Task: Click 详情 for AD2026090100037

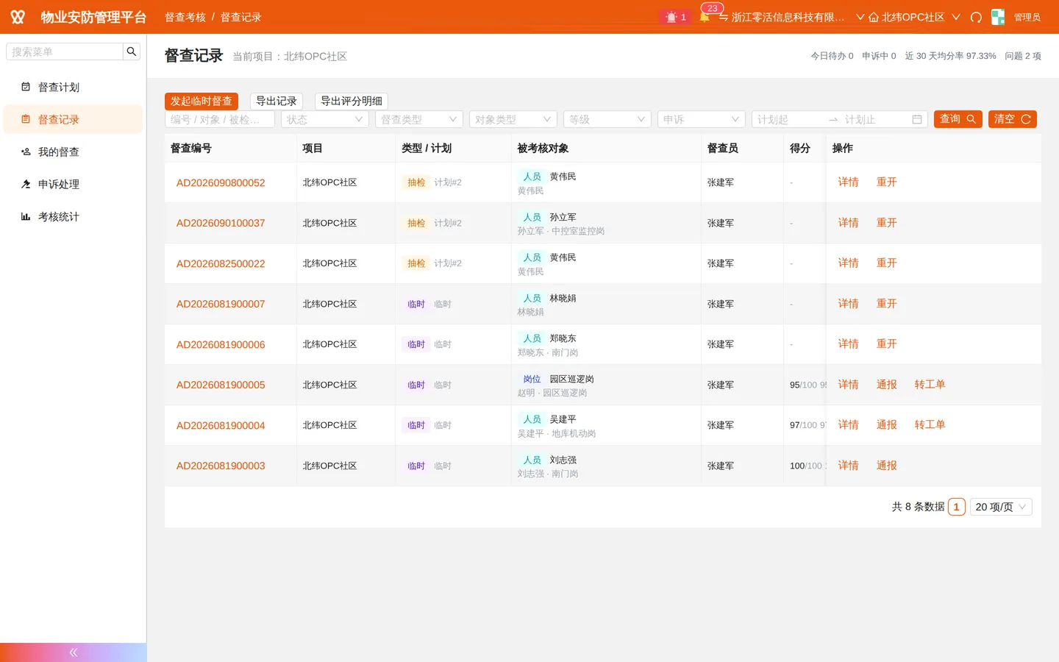Action: pos(849,223)
